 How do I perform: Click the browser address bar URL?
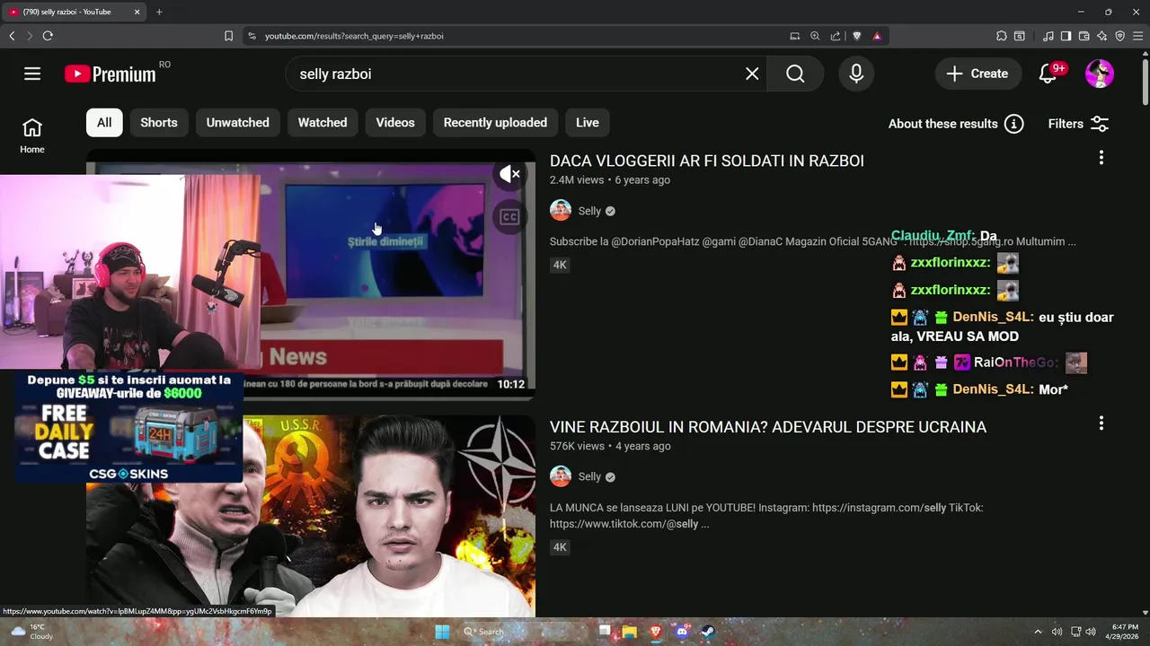pos(354,36)
